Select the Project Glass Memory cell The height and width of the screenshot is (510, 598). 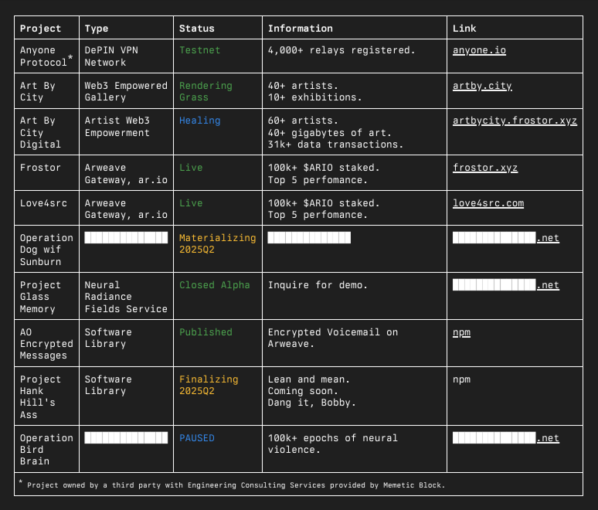click(x=46, y=297)
